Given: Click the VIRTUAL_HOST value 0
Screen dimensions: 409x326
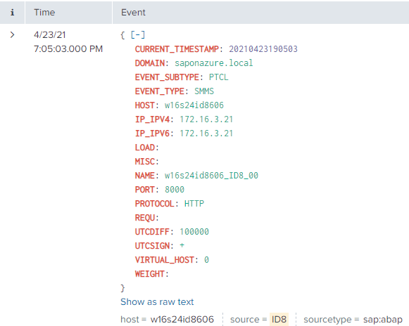Looking at the screenshot, I should pos(206,260).
